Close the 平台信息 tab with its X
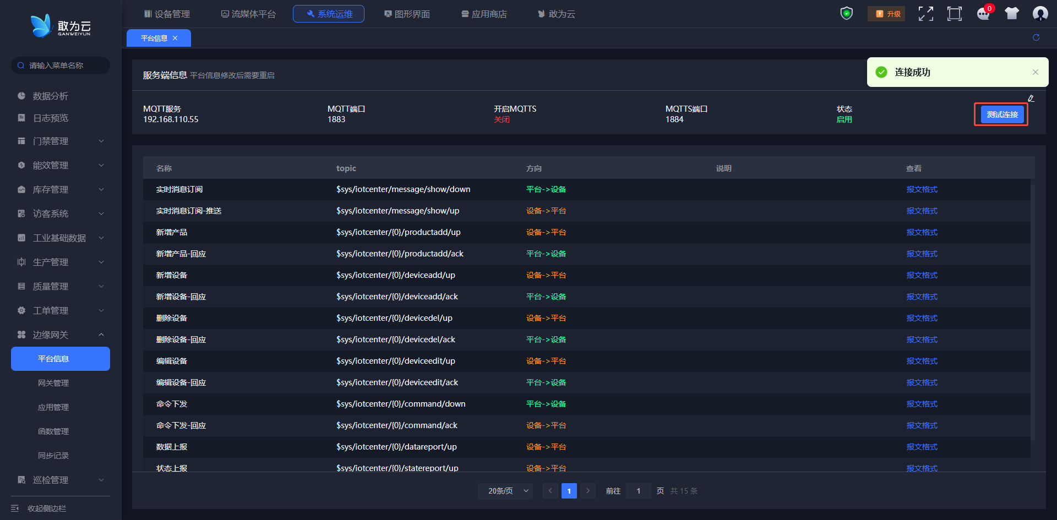Screen dimensions: 1057x520 175,38
